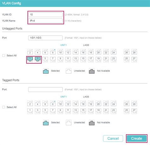The image size is (150, 145).
Task: Select untagged port 8 icon
Action: tap(53, 52)
